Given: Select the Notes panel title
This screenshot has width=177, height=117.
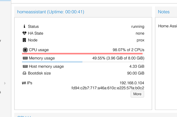Looking at the screenshot, I should point(164,12).
